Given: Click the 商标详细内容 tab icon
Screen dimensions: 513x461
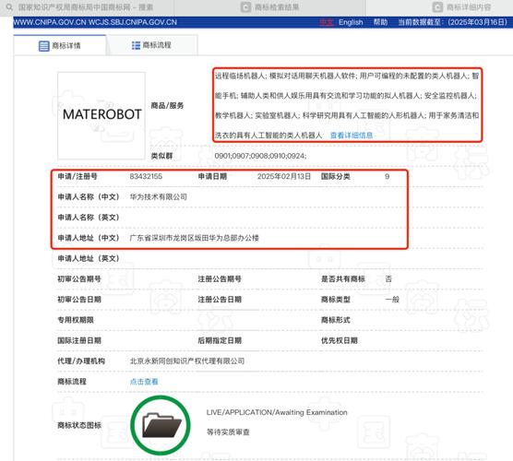Looking at the screenshot, I should [x=437, y=6].
